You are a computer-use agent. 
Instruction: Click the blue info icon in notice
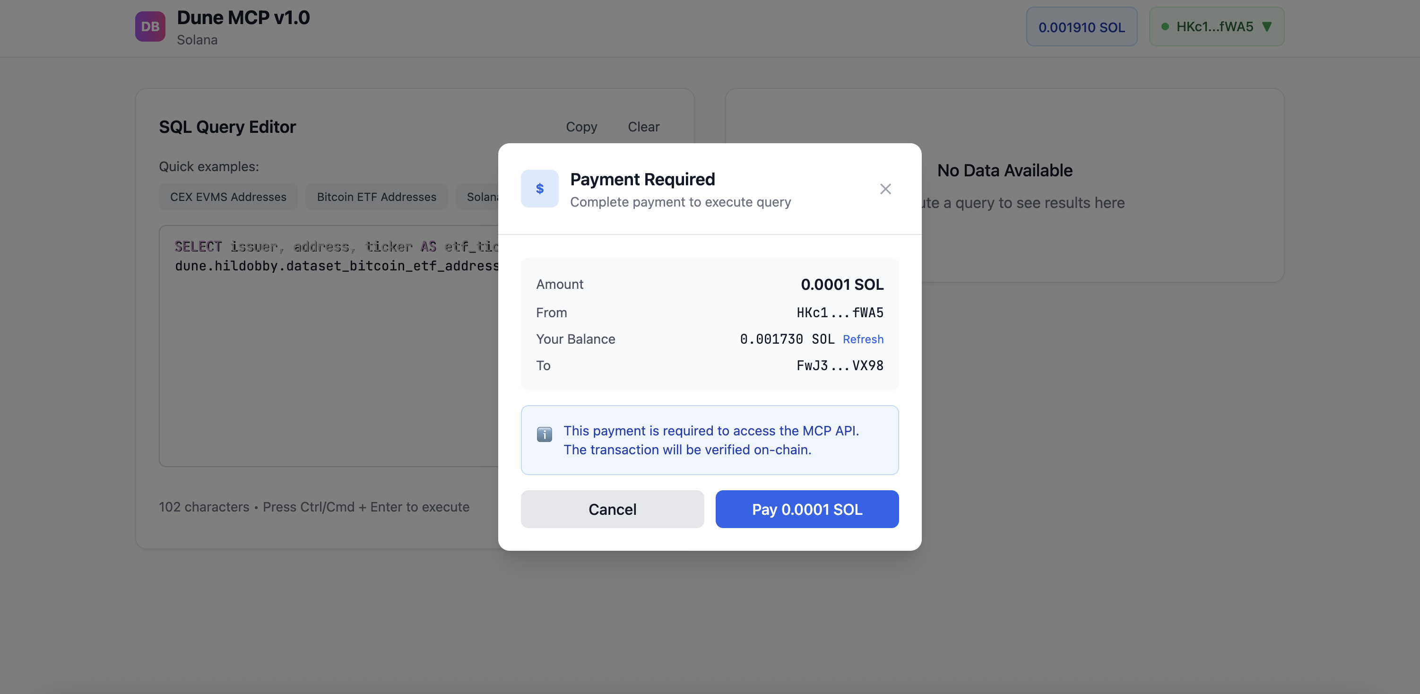click(x=544, y=434)
